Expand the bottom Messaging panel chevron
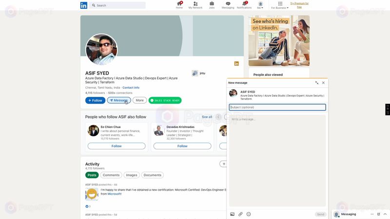 [x=385, y=214]
